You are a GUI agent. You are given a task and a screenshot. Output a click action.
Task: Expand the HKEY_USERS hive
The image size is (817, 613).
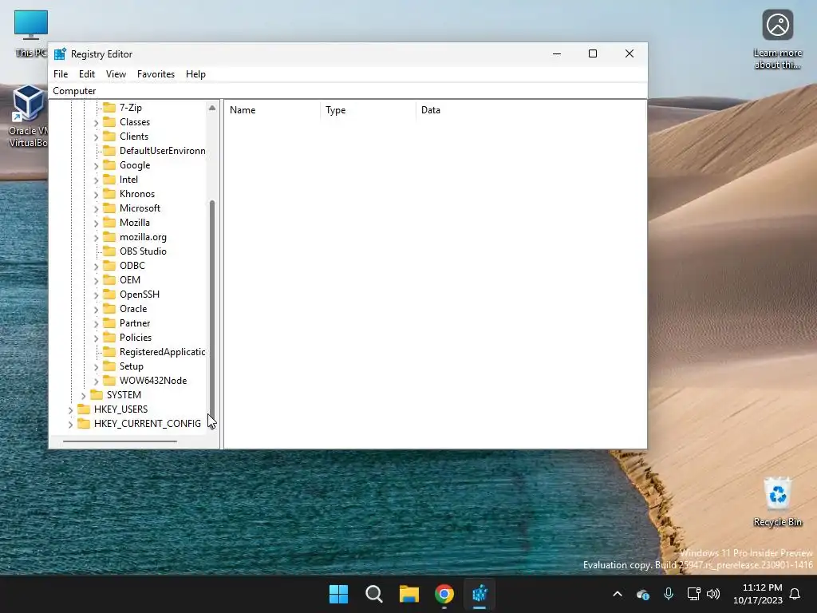tap(70, 410)
